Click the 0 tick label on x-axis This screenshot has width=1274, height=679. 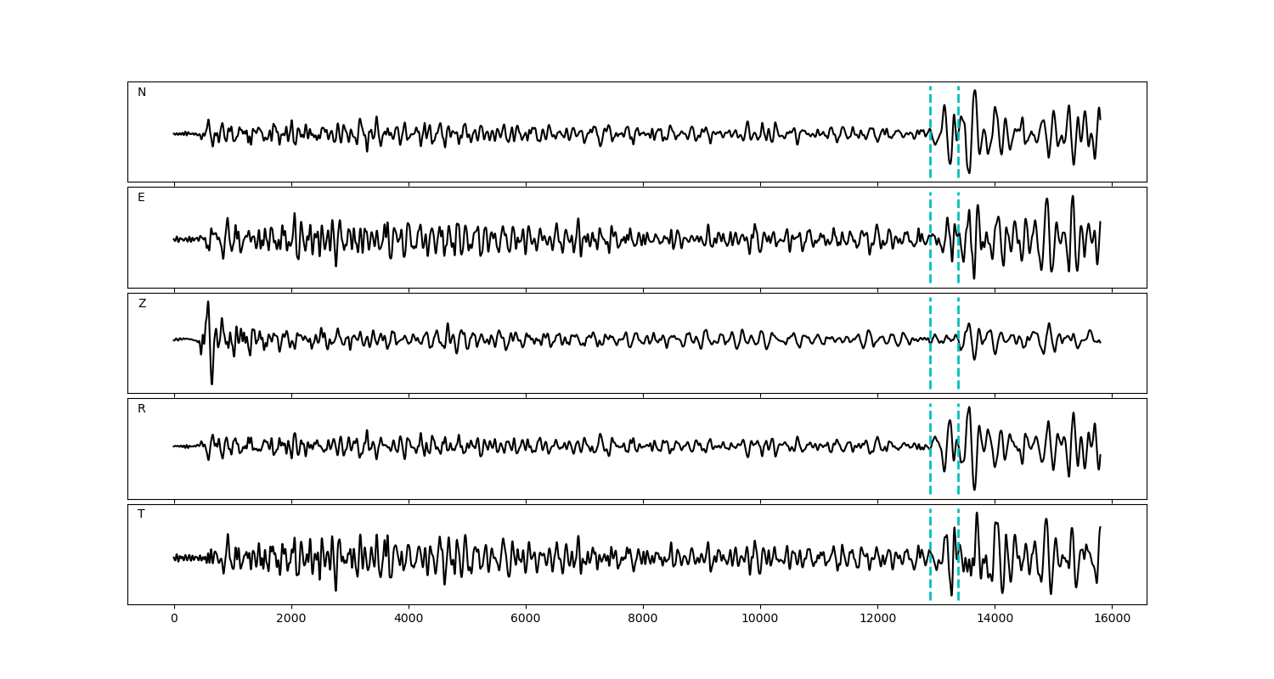(174, 620)
